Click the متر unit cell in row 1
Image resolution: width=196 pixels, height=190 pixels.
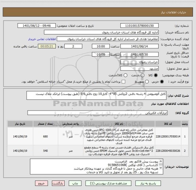tap(71, 136)
